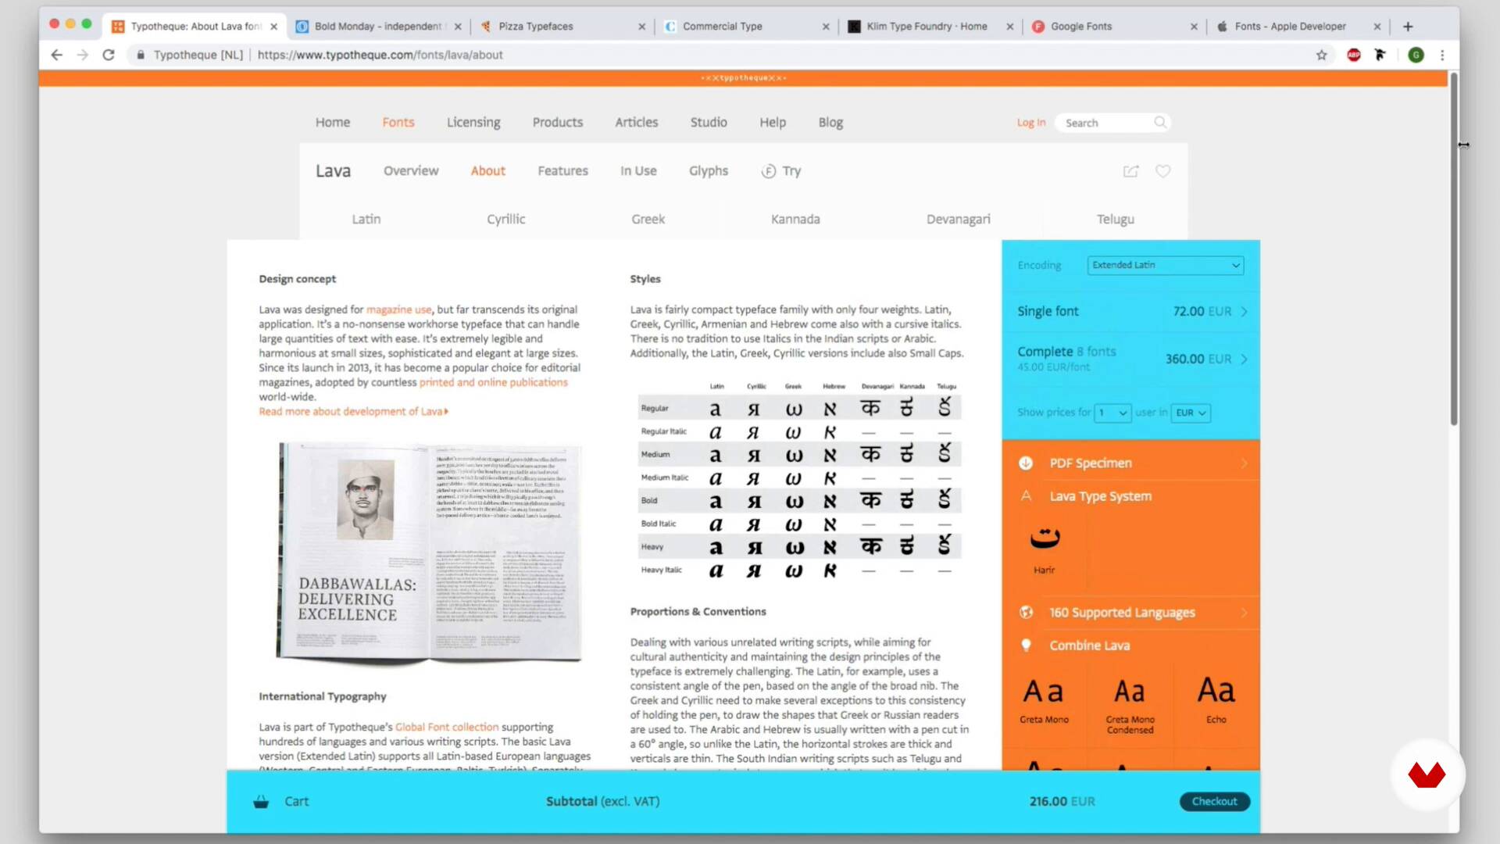The width and height of the screenshot is (1500, 844).
Task: Click the Lava Type System icon
Action: (1026, 496)
